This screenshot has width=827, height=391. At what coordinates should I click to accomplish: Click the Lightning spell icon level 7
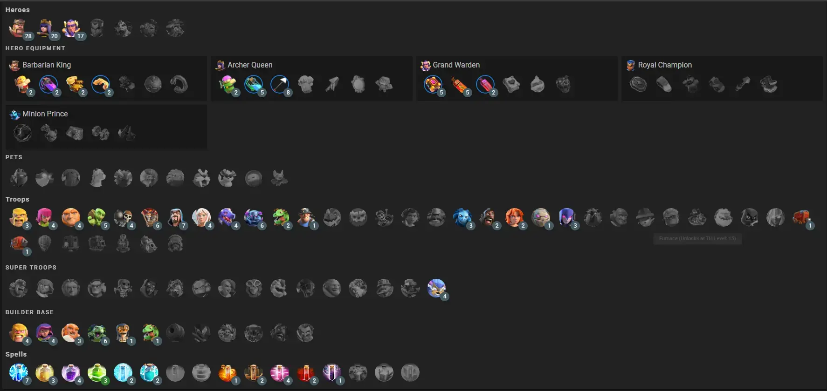pyautogui.click(x=19, y=373)
